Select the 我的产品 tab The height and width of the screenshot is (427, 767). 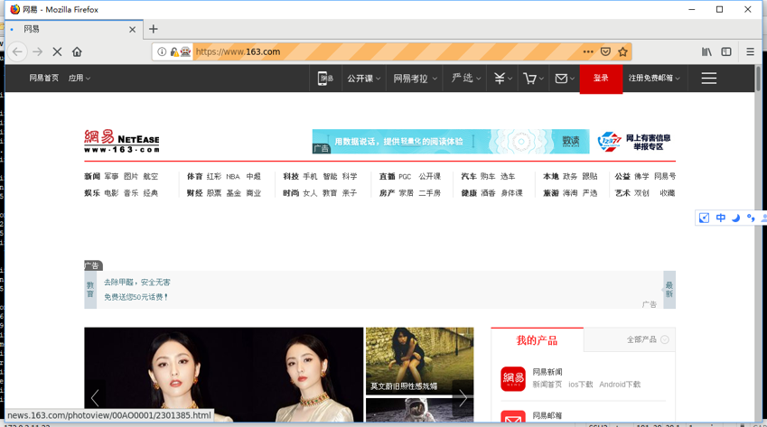point(538,340)
